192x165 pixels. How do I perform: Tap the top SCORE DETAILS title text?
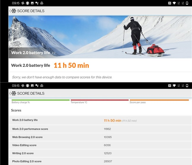(x=31, y=11)
